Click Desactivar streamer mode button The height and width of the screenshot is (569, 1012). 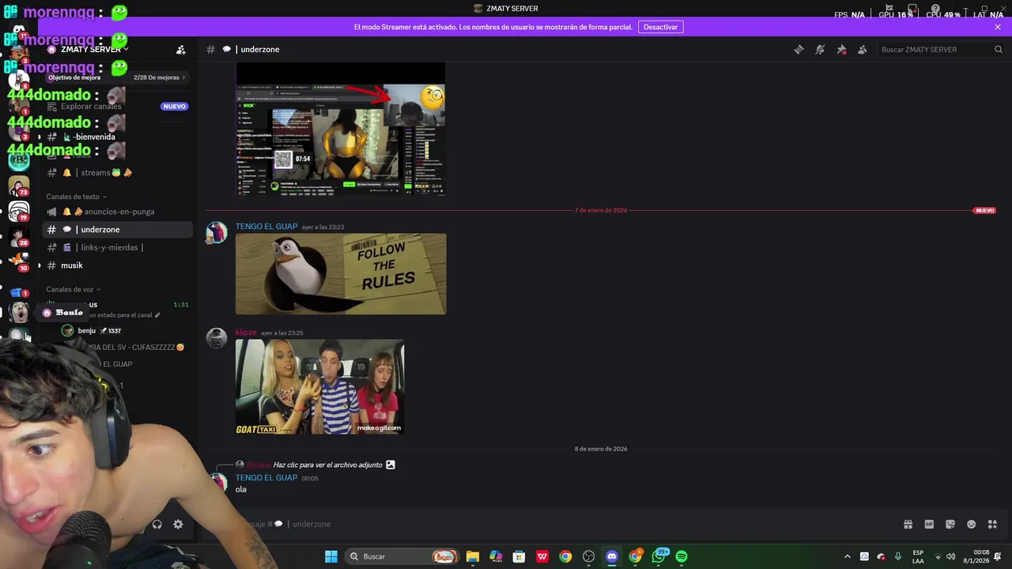[x=660, y=27]
